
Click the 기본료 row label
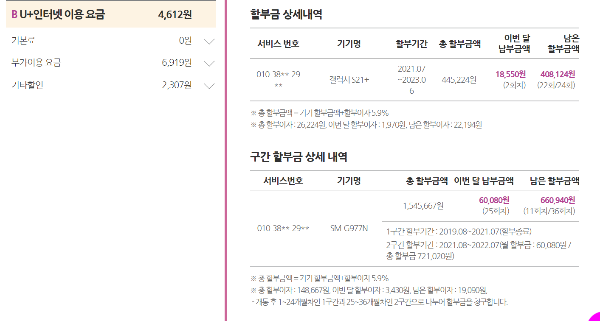[23, 41]
